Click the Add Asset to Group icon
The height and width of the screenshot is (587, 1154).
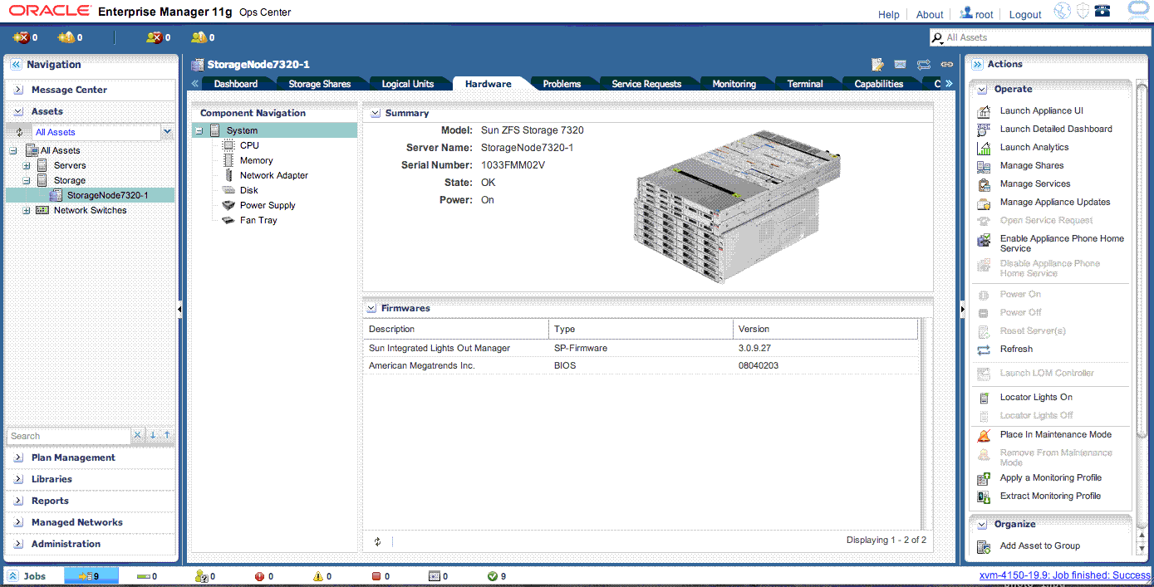point(984,546)
